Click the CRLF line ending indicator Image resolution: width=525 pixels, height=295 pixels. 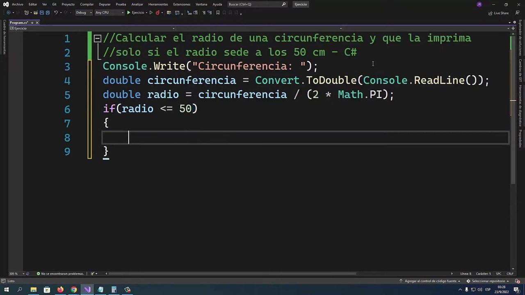(x=510, y=274)
